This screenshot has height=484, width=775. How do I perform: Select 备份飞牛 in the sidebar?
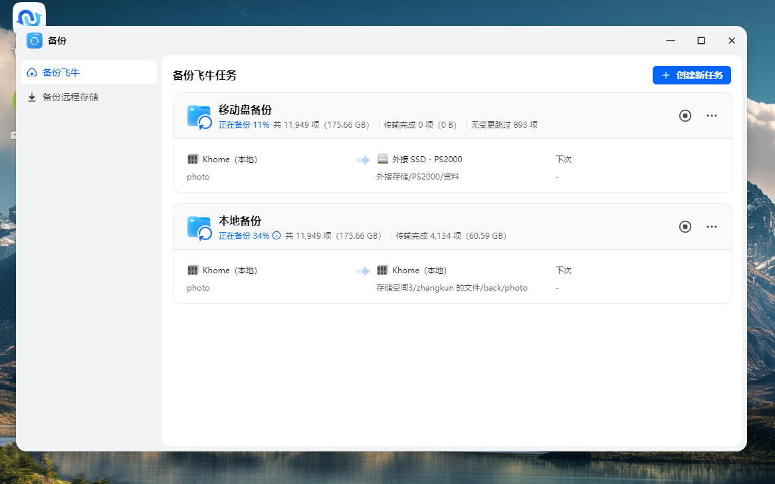tap(60, 72)
